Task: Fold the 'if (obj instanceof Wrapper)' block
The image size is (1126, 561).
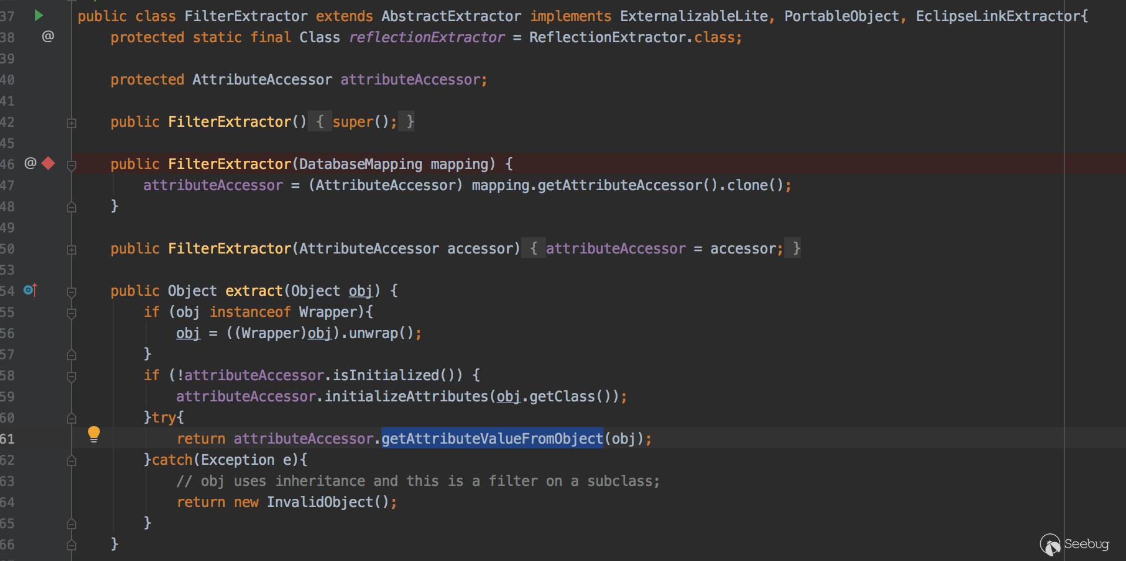Action: click(72, 313)
